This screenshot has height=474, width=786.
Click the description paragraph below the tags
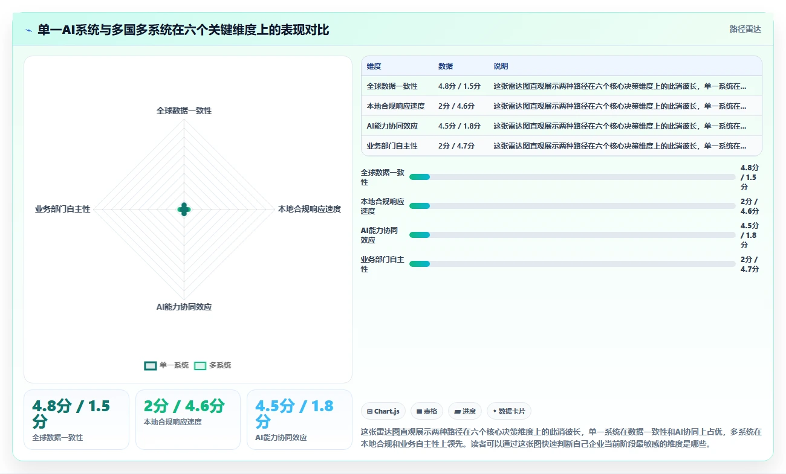(561, 438)
